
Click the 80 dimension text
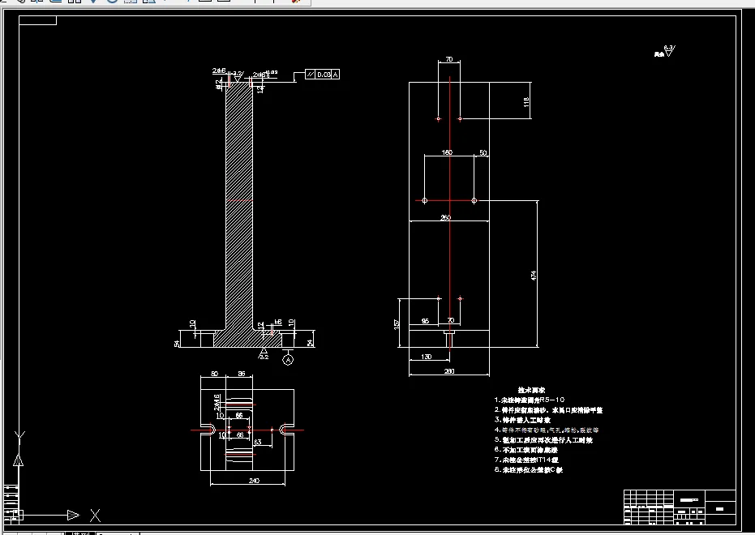(215, 374)
